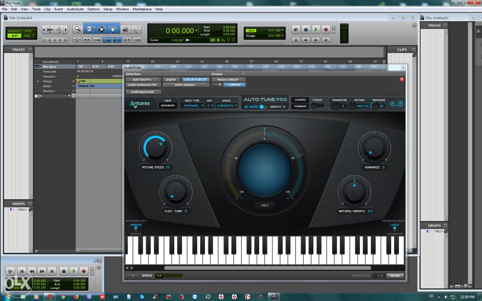Click Go to End in the Edit window transport
The image size is (482, 301).
tap(326, 40)
